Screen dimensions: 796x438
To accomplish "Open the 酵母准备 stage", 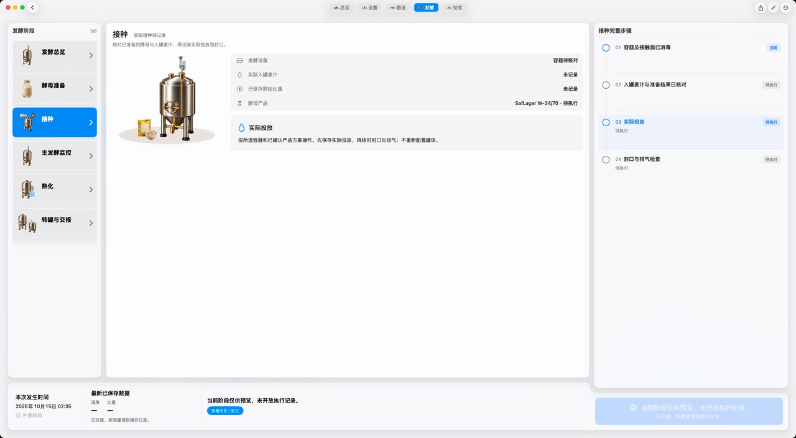I will tap(55, 88).
